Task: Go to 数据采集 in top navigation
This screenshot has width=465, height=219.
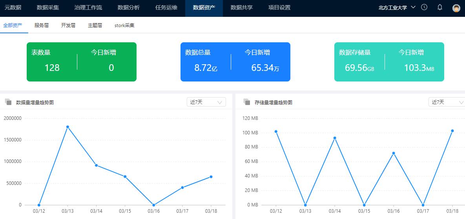Action: tap(47, 7)
